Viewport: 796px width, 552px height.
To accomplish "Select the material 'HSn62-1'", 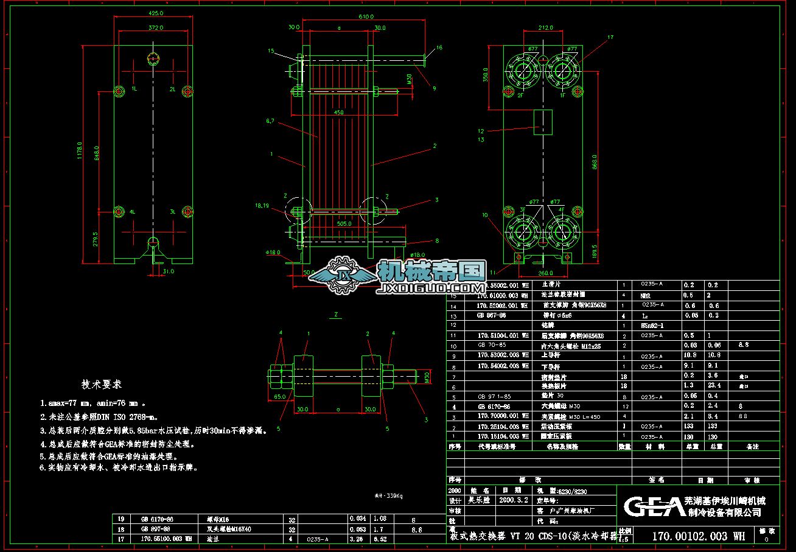I will click(x=652, y=326).
